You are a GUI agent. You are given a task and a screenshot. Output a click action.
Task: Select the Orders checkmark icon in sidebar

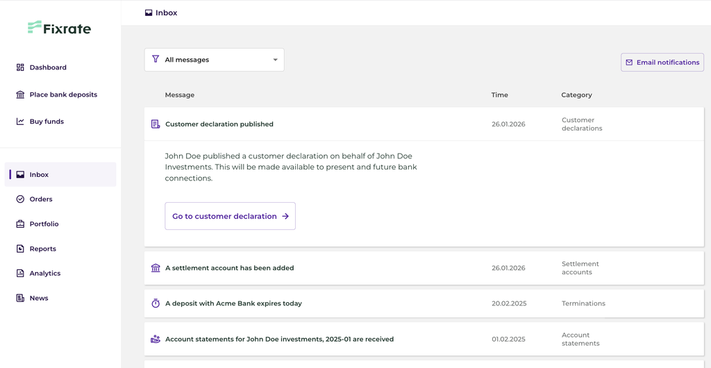click(20, 199)
